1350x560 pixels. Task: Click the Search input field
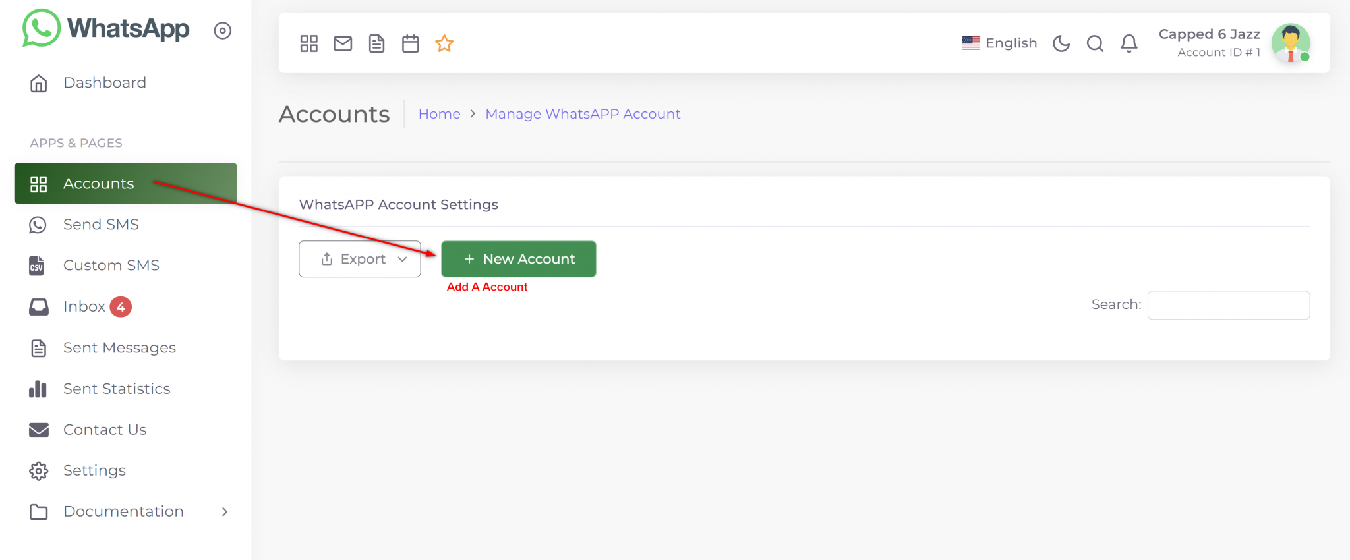coord(1228,305)
